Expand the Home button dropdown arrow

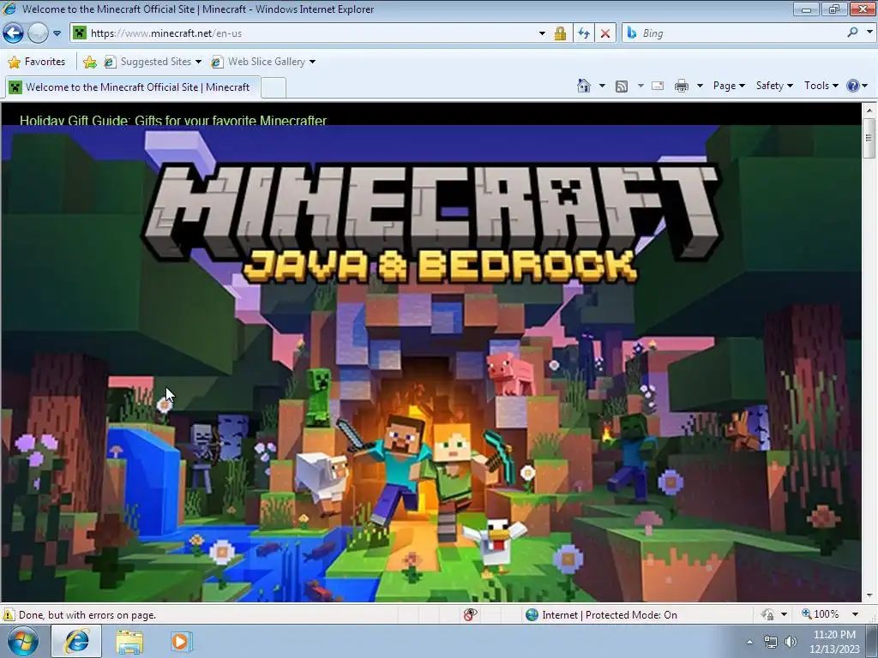click(602, 86)
